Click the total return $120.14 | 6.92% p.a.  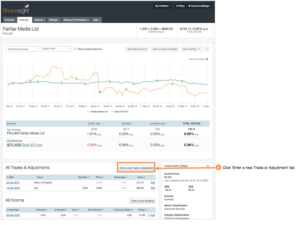194,29
